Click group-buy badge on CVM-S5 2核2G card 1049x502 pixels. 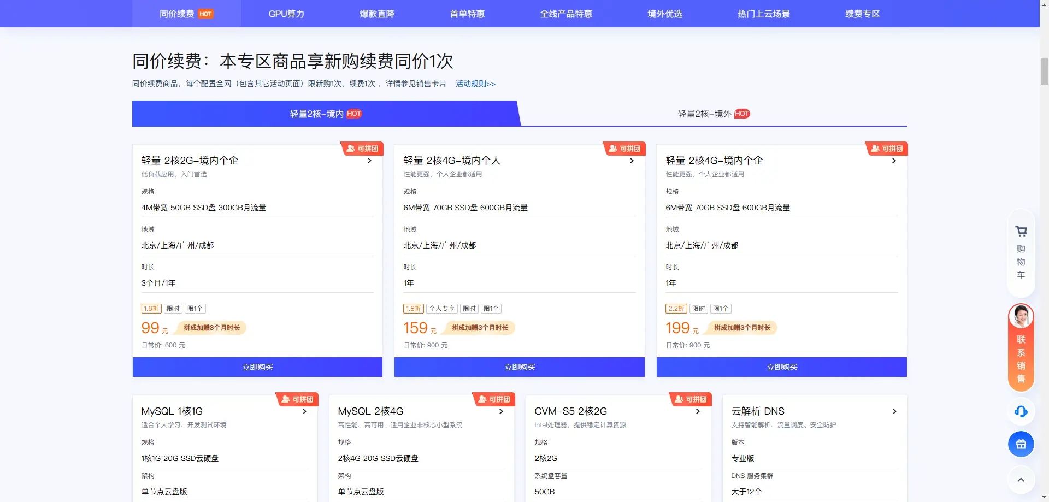(x=691, y=399)
